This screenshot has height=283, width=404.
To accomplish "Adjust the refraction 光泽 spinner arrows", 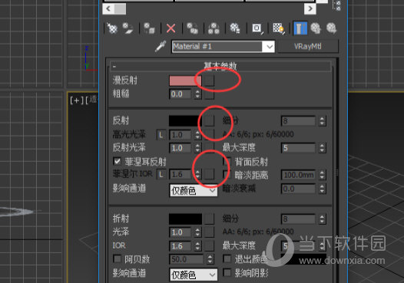I will click(x=197, y=232).
